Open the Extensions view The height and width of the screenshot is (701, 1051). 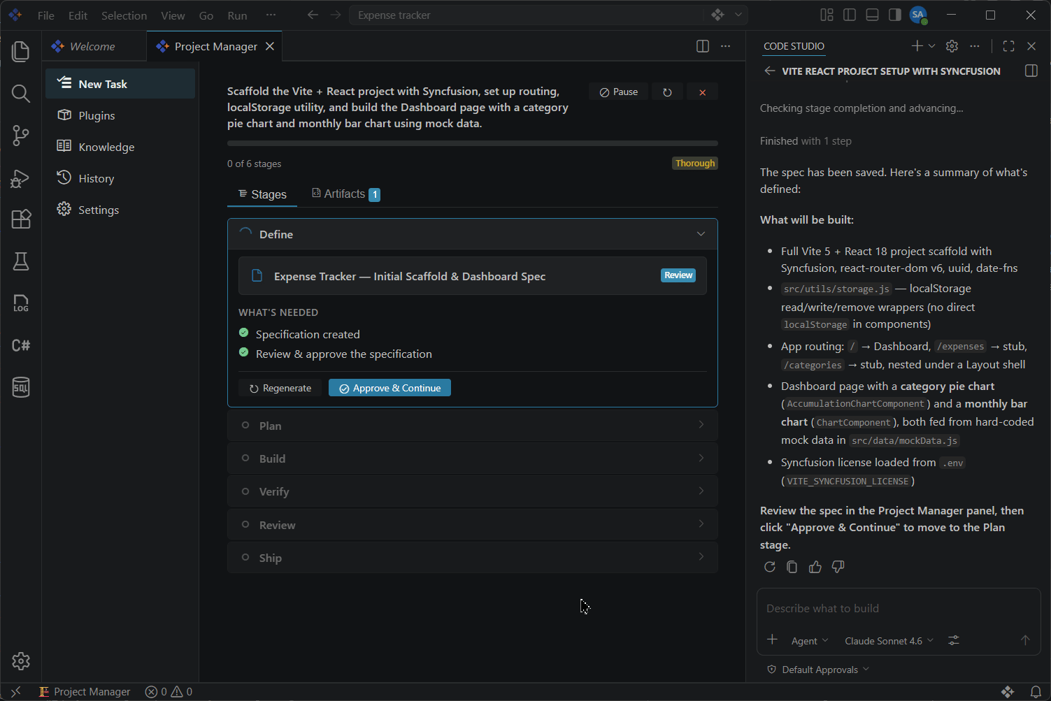pyautogui.click(x=21, y=219)
